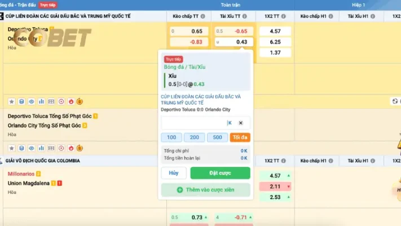
Task: Select handicap odds 0.65 for Deportivo Toluca
Action: [x=189, y=31]
